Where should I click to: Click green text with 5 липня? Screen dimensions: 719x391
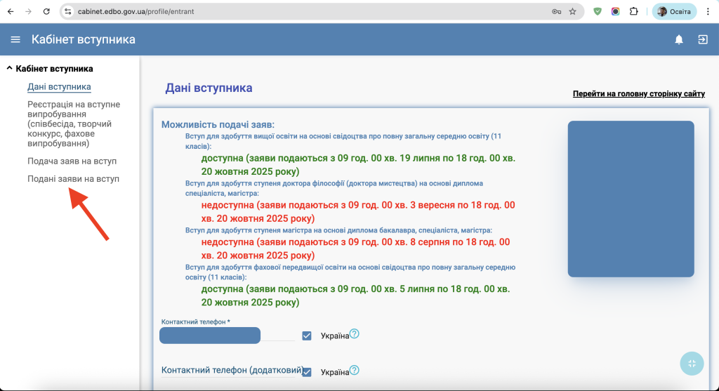click(x=355, y=296)
